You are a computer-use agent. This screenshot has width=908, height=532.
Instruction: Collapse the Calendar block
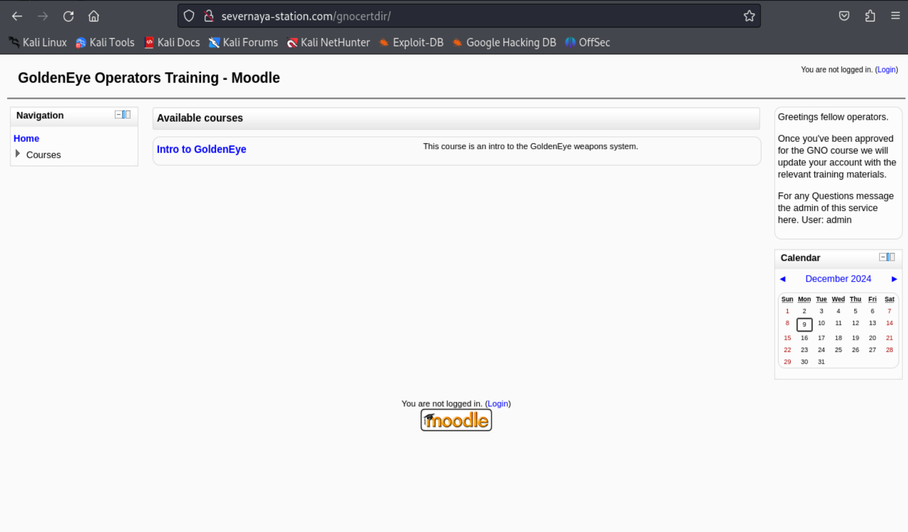pyautogui.click(x=882, y=257)
